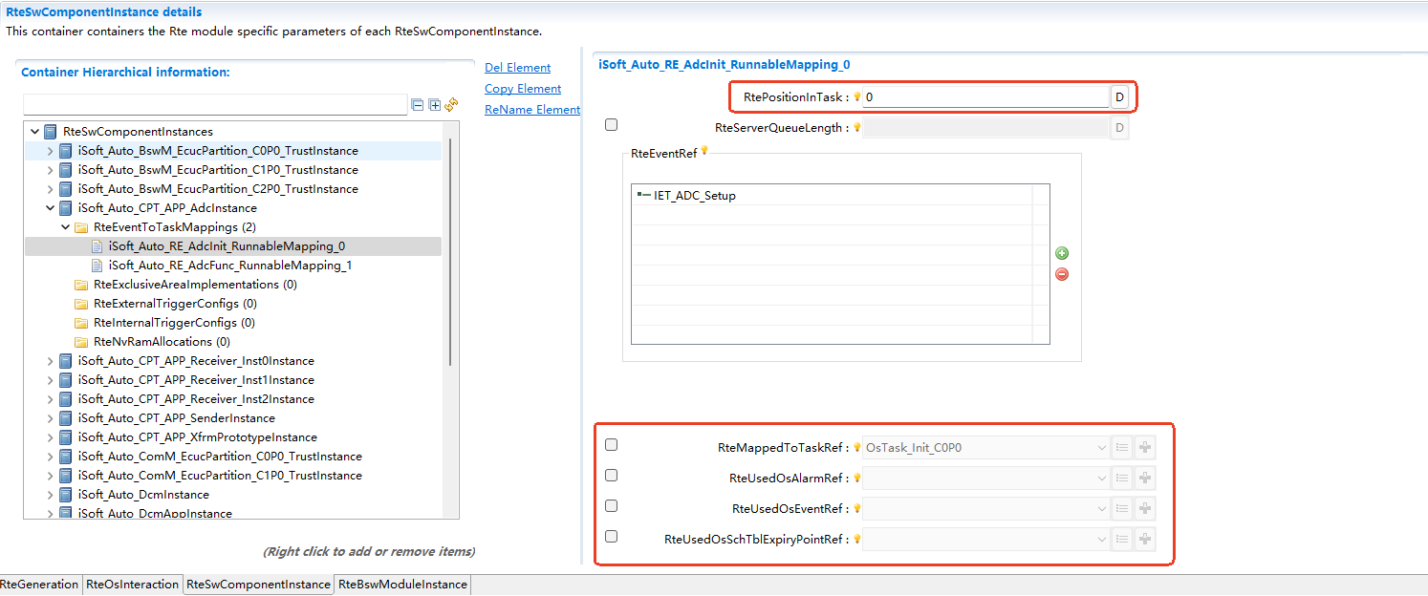This screenshot has height=596, width=1428.
Task: Click the refresh/sync icon above the tree
Action: (x=451, y=104)
